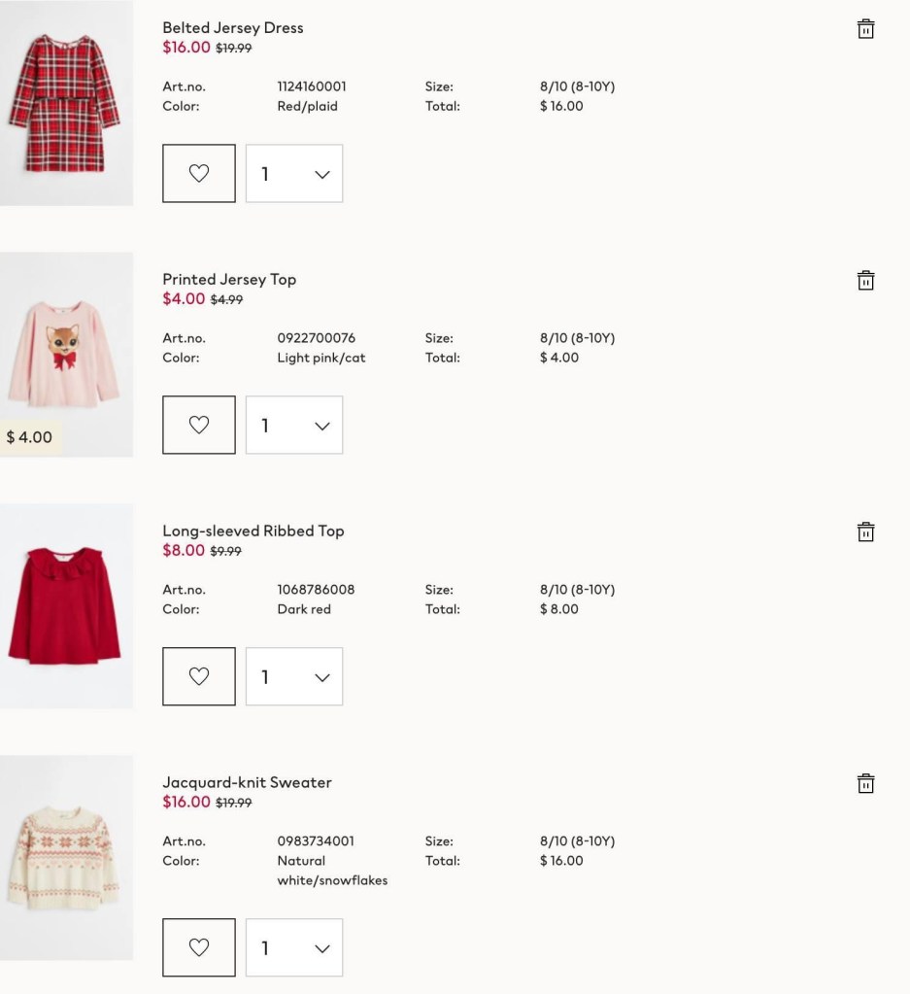Viewport: 910px width, 994px height.
Task: Click the Printed Jersey Top title link
Action: [x=229, y=280]
